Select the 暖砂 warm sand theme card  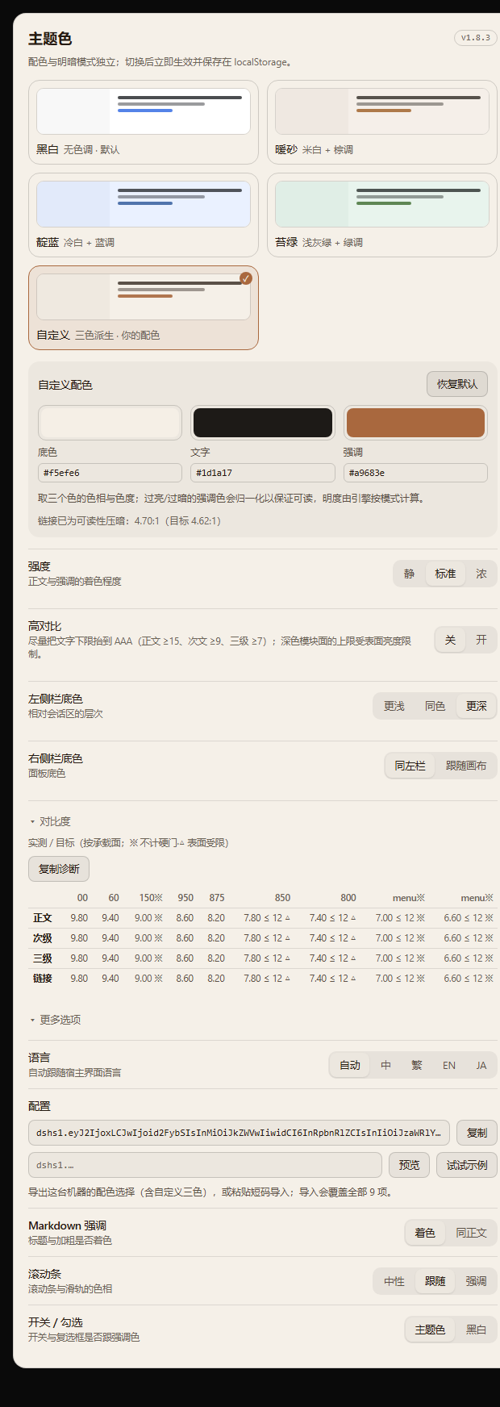coord(382,123)
